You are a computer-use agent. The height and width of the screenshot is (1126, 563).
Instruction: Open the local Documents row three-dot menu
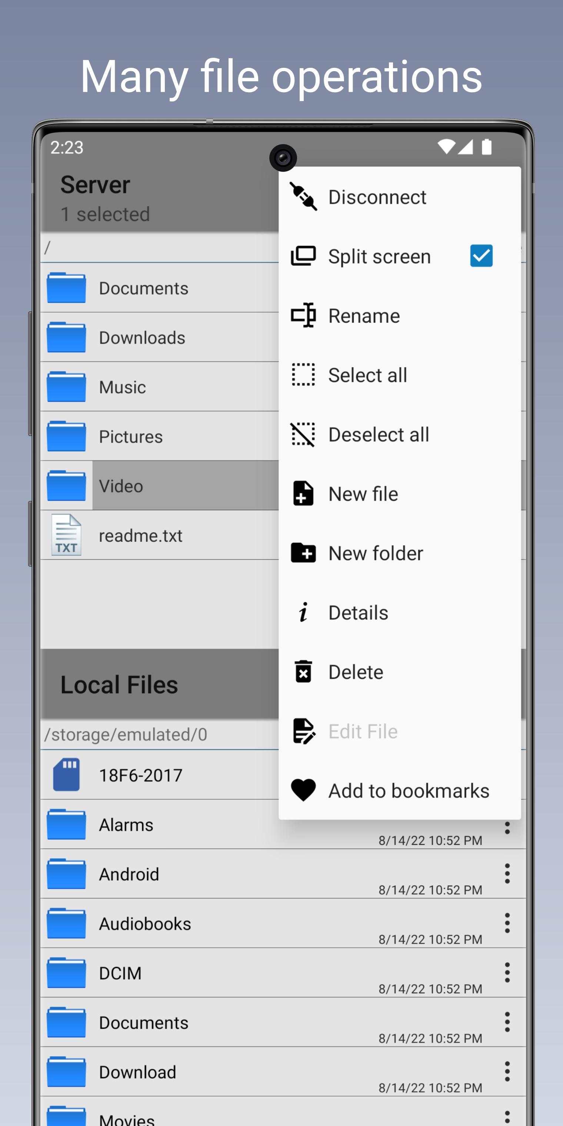click(507, 1022)
